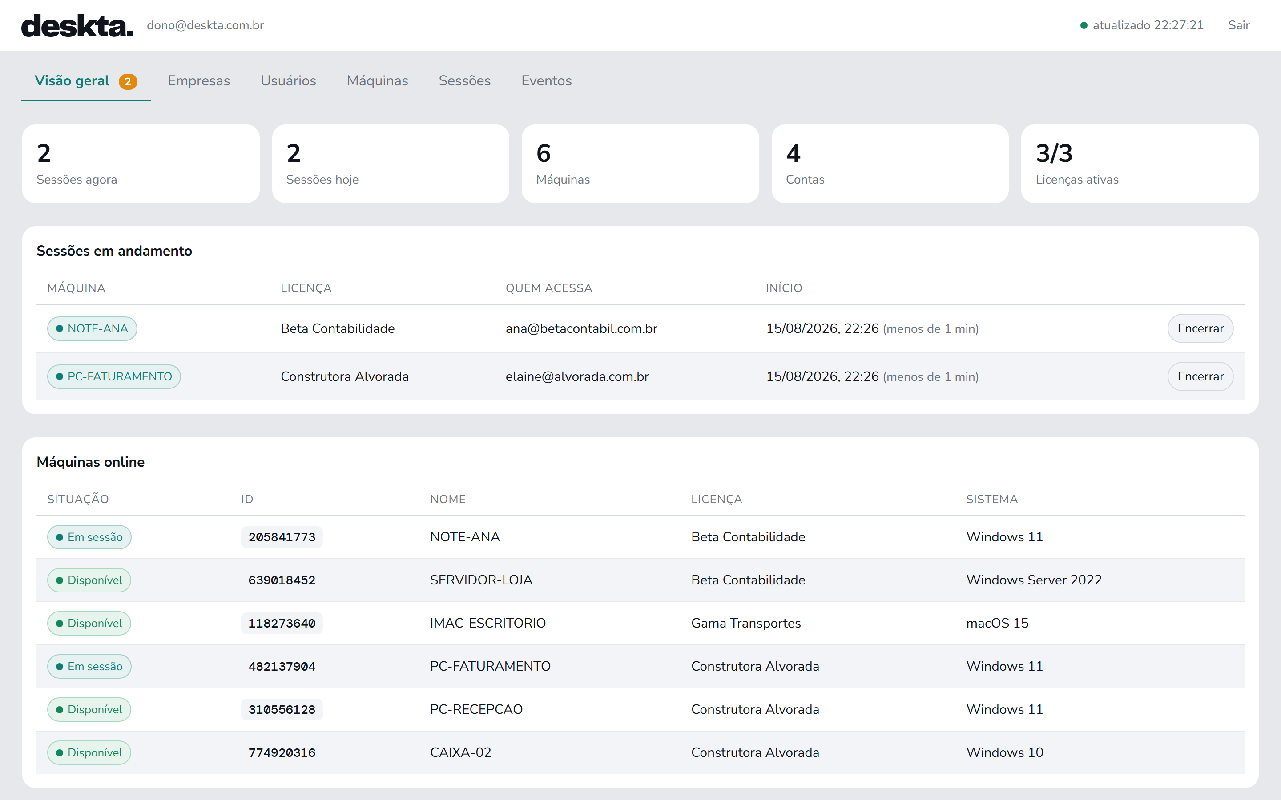Click the ID column header
1281x800 pixels.
tap(247, 499)
